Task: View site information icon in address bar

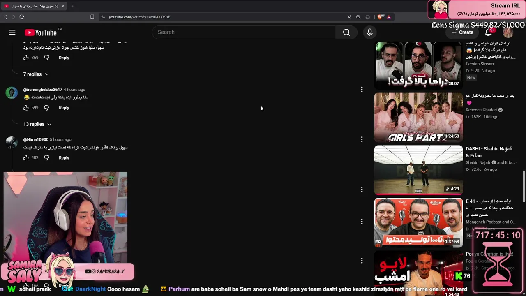Action: point(103,17)
